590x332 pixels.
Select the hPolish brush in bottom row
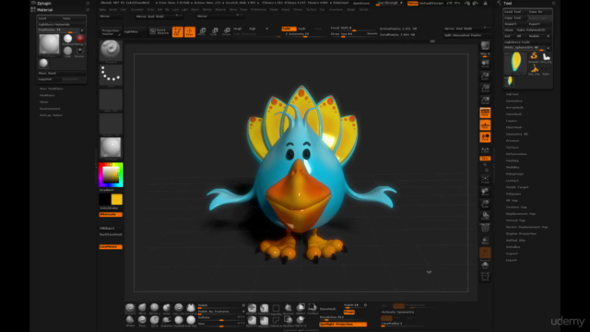130,321
